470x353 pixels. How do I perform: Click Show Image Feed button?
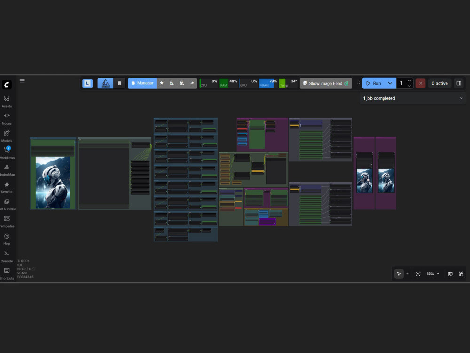[x=326, y=83]
